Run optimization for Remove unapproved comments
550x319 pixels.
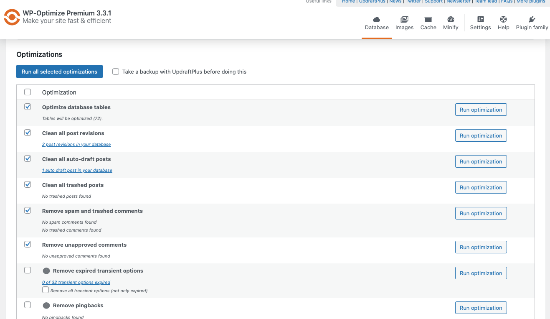click(481, 247)
